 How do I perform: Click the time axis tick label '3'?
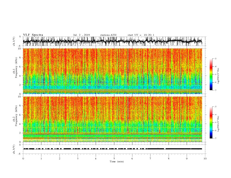(x=78, y=159)
